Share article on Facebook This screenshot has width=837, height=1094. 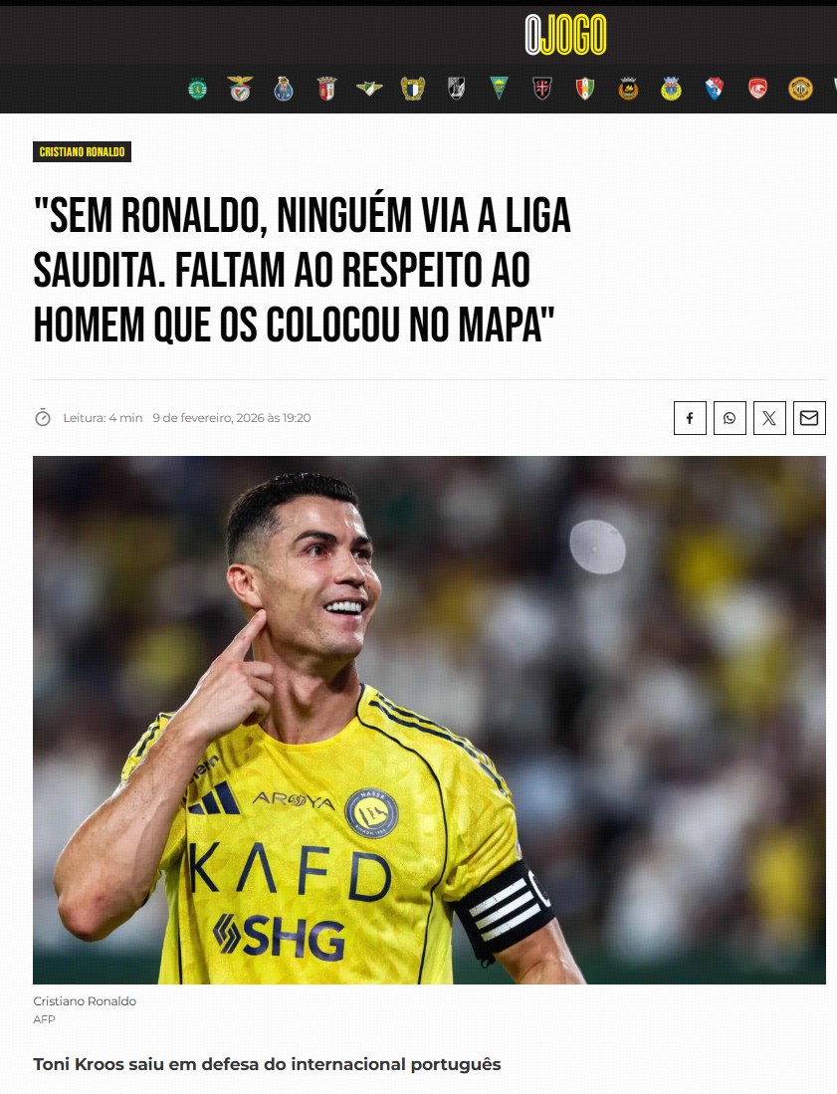click(690, 418)
